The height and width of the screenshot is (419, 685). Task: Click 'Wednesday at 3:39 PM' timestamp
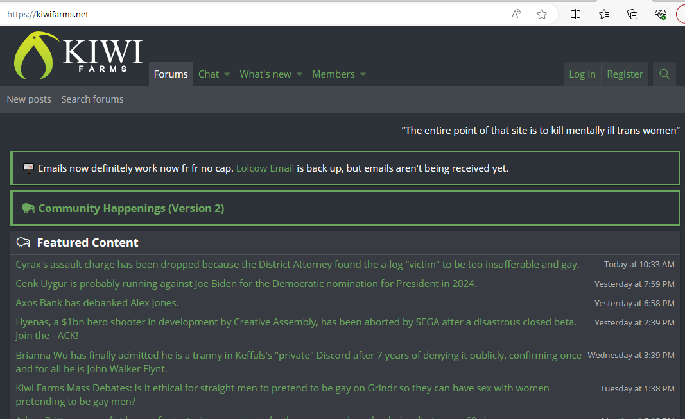pyautogui.click(x=631, y=356)
